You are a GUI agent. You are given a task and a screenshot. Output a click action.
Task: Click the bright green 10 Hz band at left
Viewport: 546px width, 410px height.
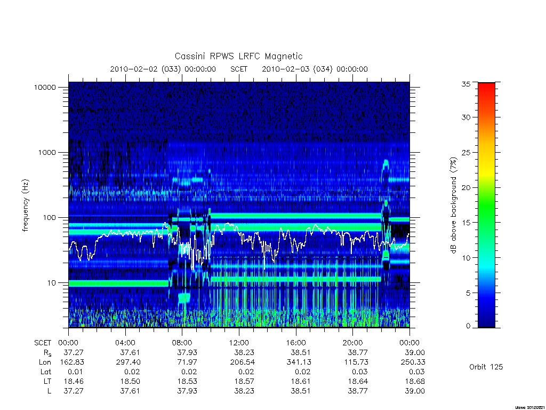point(118,283)
